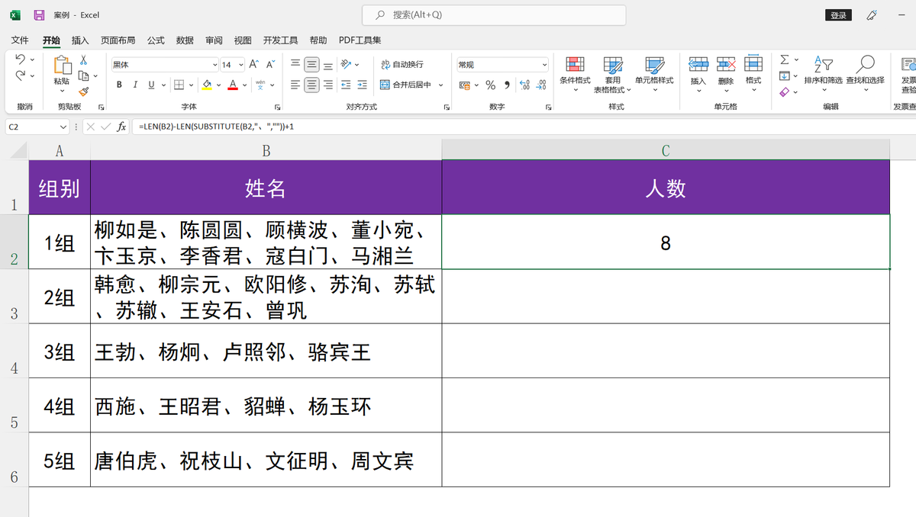Switch to the 数据 tab
The width and height of the screenshot is (916, 517).
[x=185, y=40]
